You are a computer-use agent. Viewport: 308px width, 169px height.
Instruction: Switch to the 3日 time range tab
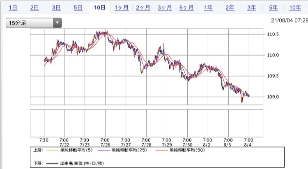pos(56,8)
